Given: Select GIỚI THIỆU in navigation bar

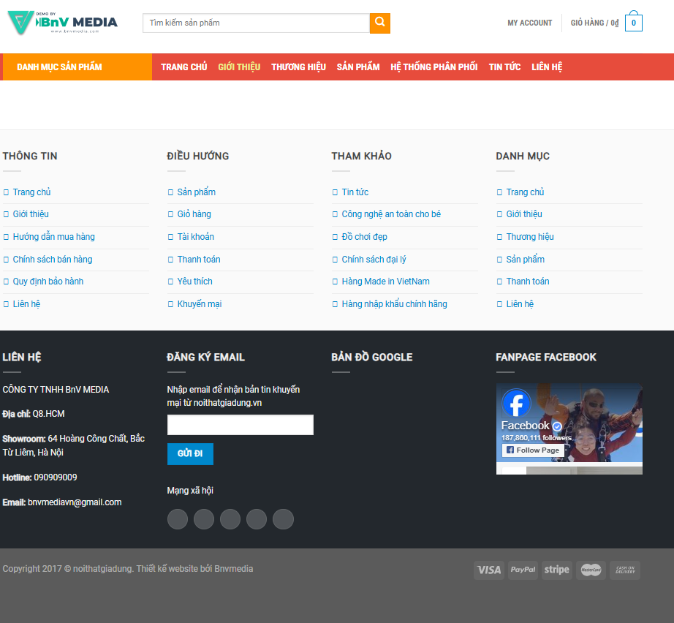Looking at the screenshot, I should [x=239, y=67].
